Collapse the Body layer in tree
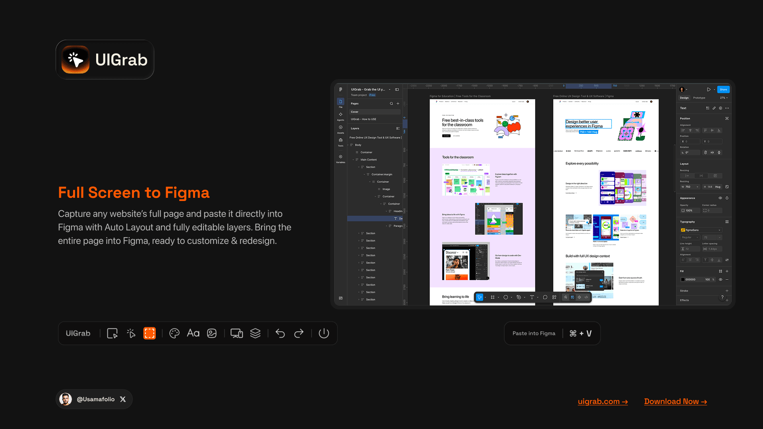The width and height of the screenshot is (763, 429). tap(348, 145)
